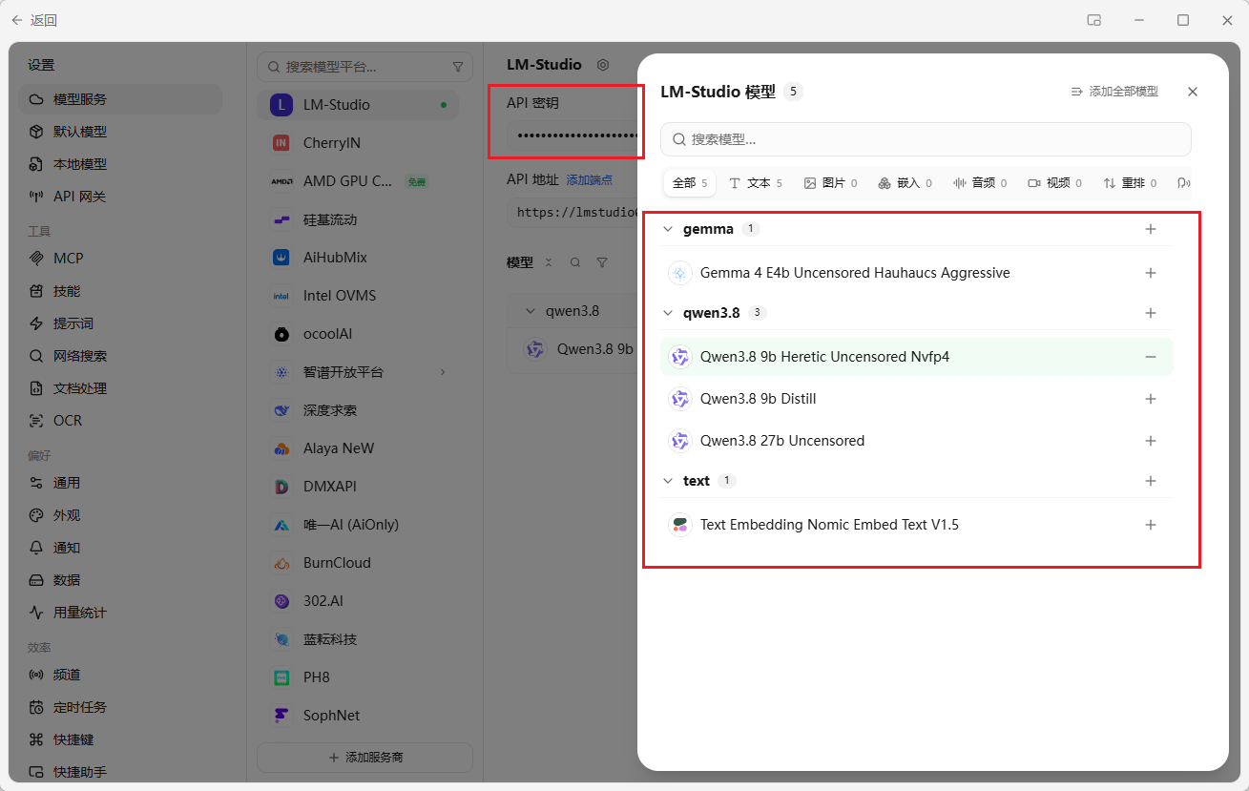
Task: Select the LM-Studio provider
Action: (358, 105)
